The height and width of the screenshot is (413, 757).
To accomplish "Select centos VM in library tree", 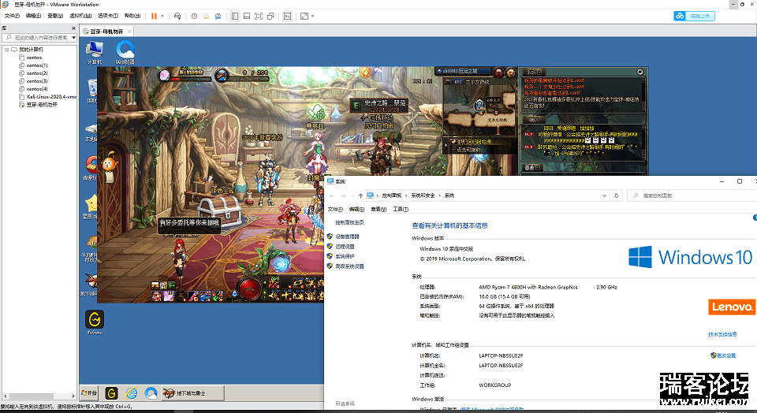I will pyautogui.click(x=34, y=58).
